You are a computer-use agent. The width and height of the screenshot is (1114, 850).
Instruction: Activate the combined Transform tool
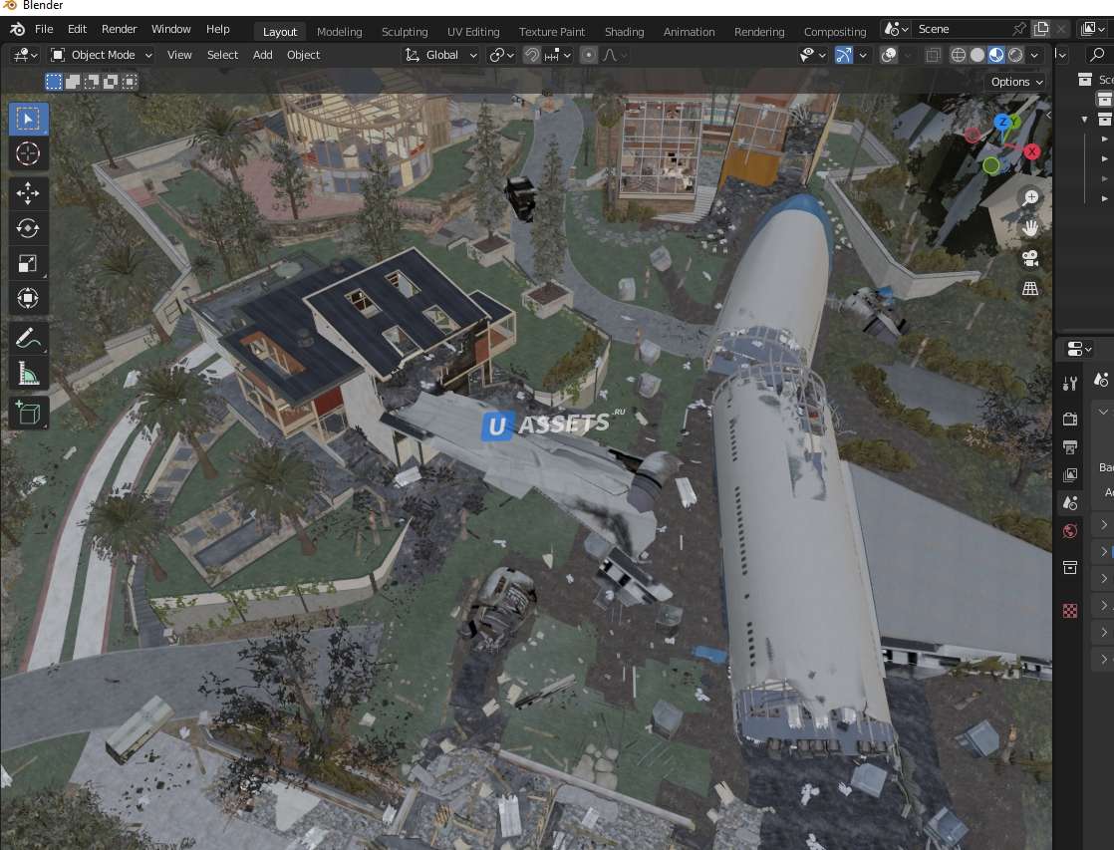pos(29,298)
